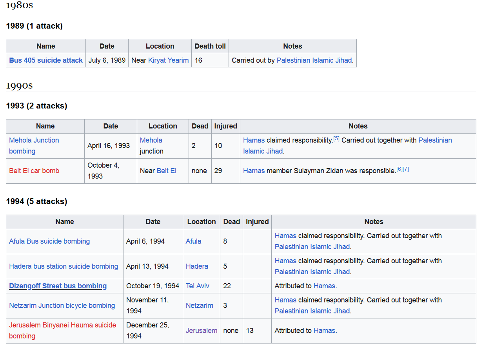
Task: Open Jerusalem Binyanei Hauma suicide bombing red link
Action: pos(63,331)
